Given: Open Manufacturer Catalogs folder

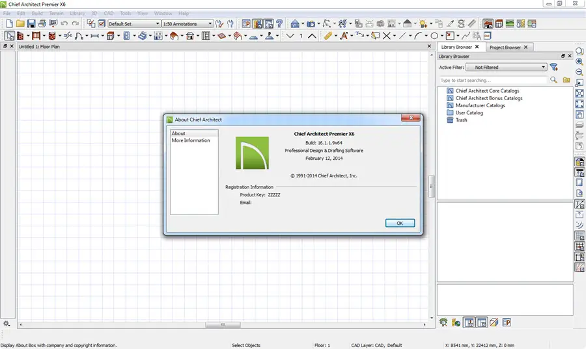Looking at the screenshot, I should (x=480, y=105).
